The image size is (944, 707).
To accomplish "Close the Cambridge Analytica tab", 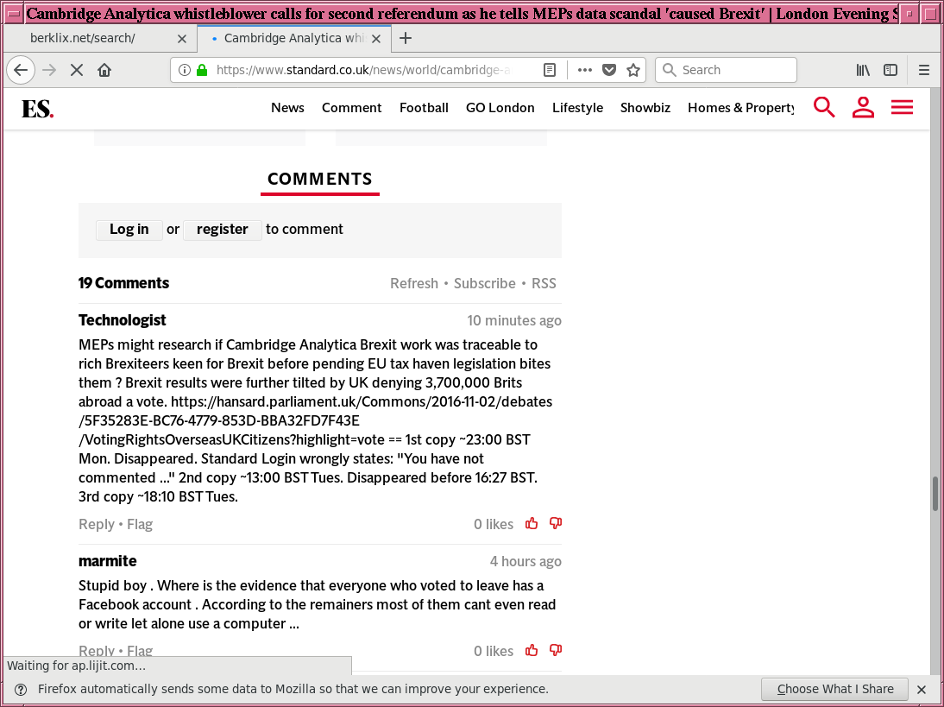I will coord(376,39).
